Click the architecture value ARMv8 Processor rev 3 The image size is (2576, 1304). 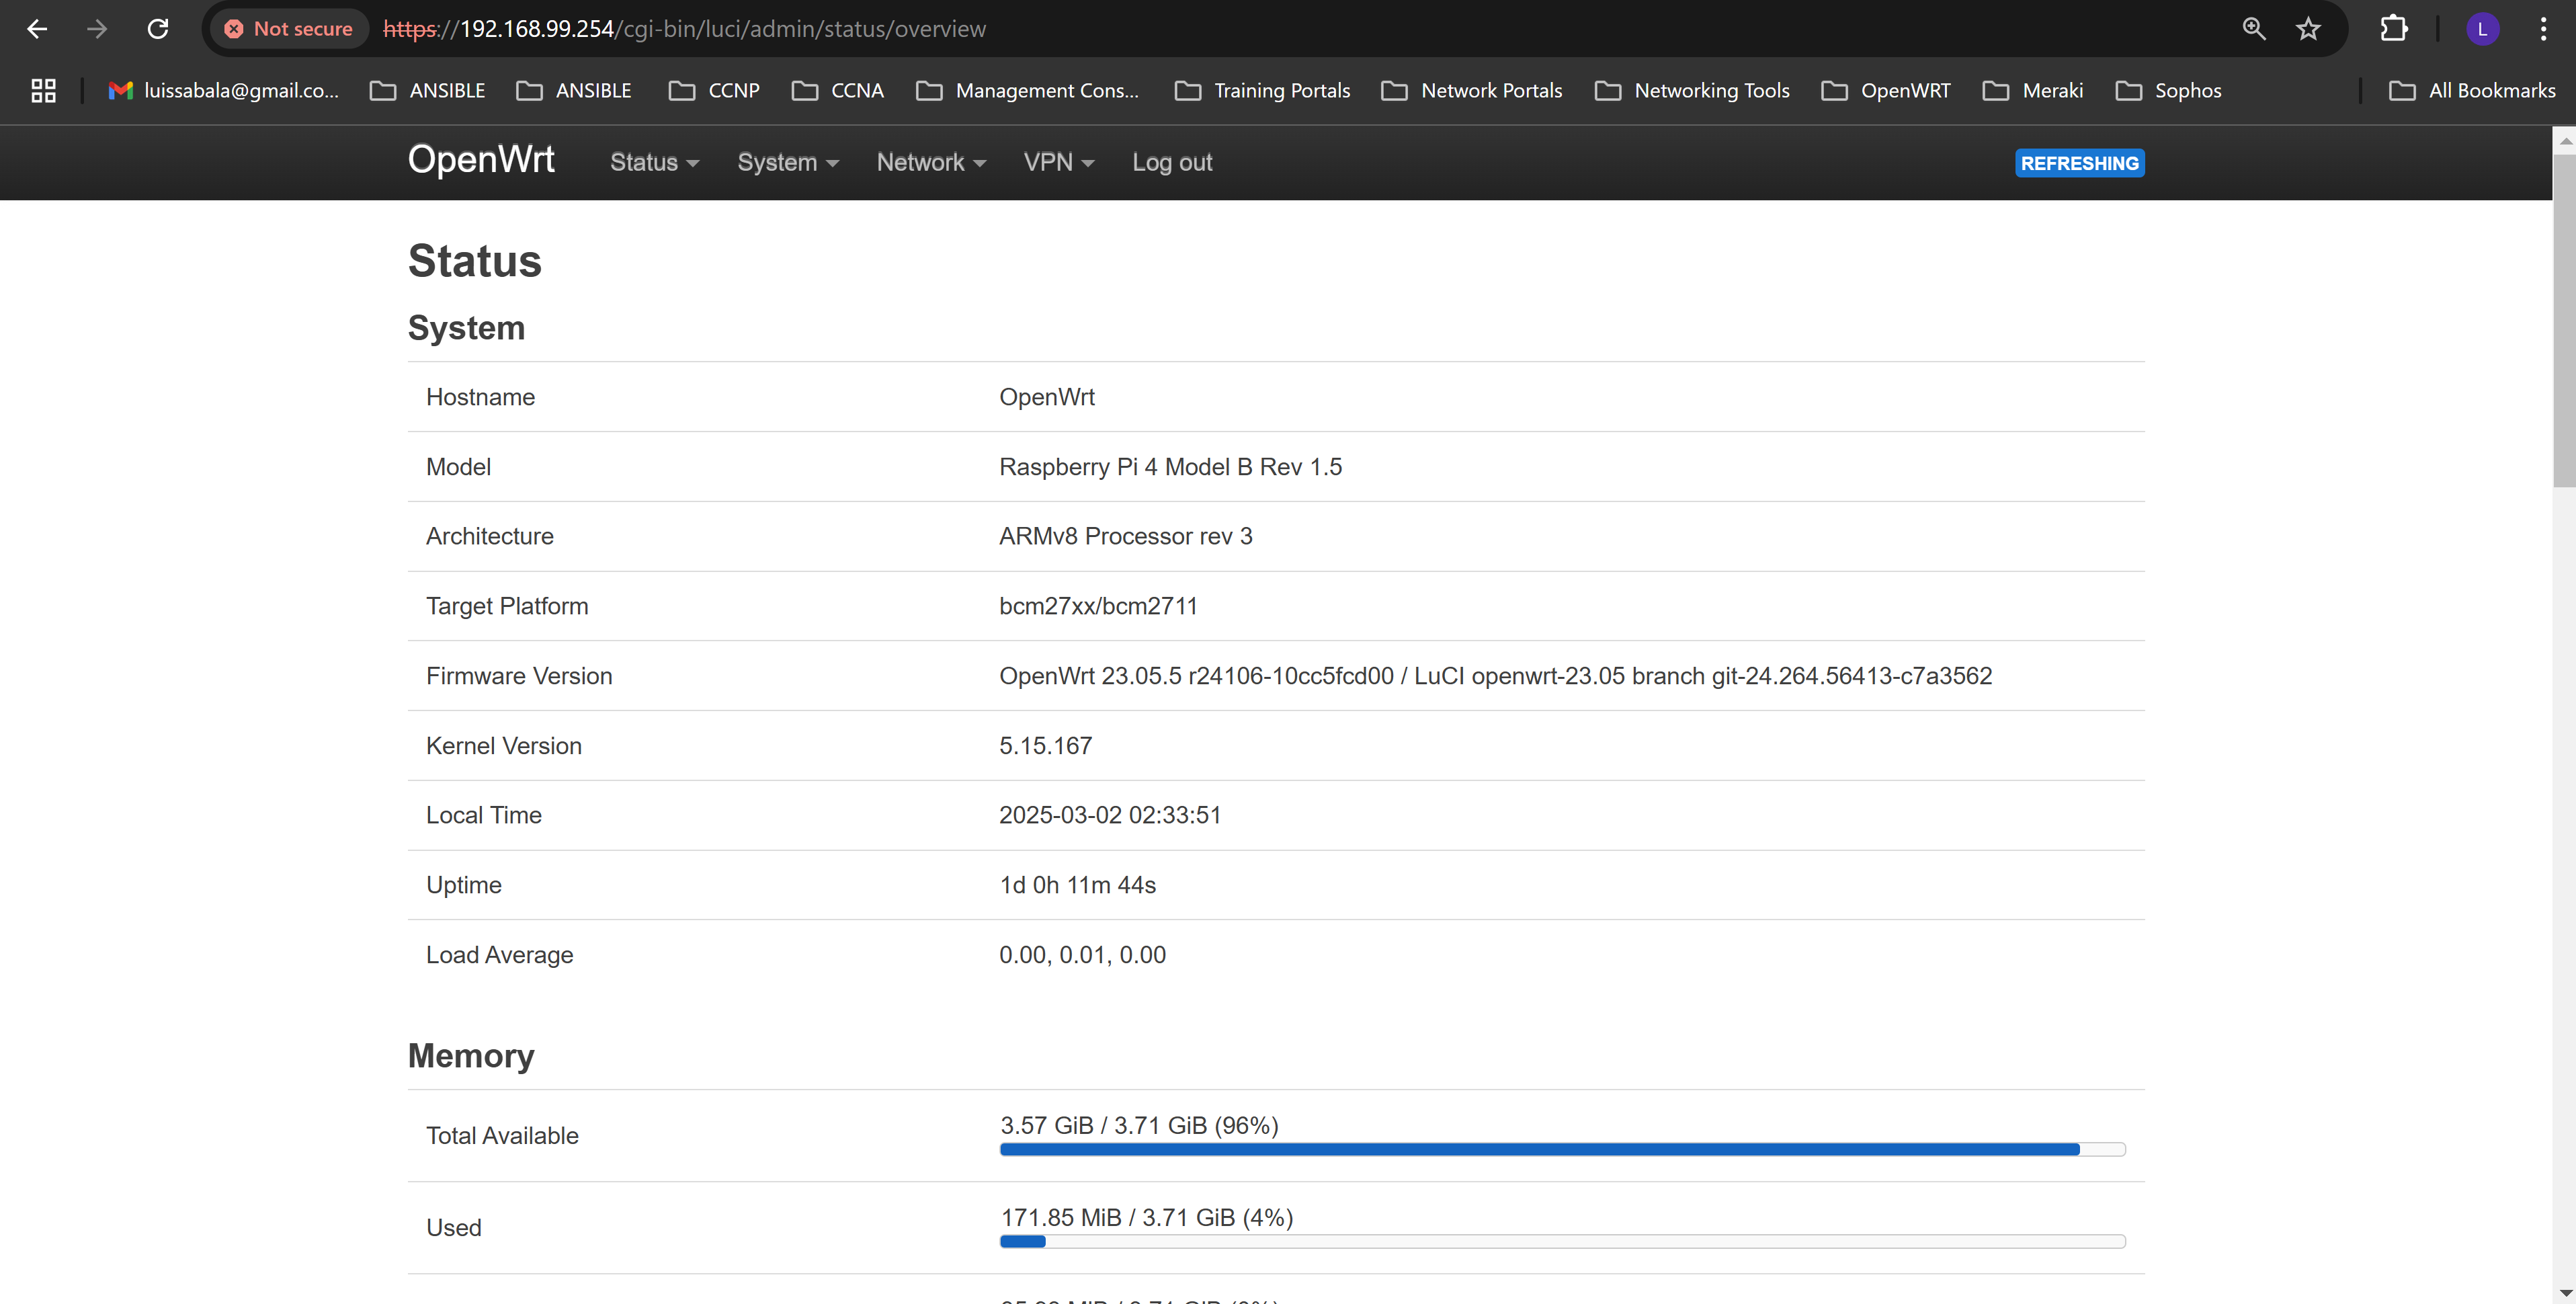point(1125,536)
